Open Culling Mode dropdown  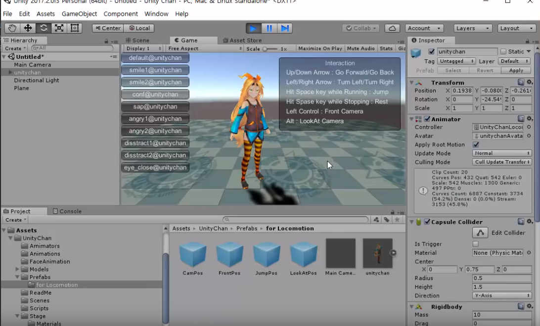click(x=502, y=162)
